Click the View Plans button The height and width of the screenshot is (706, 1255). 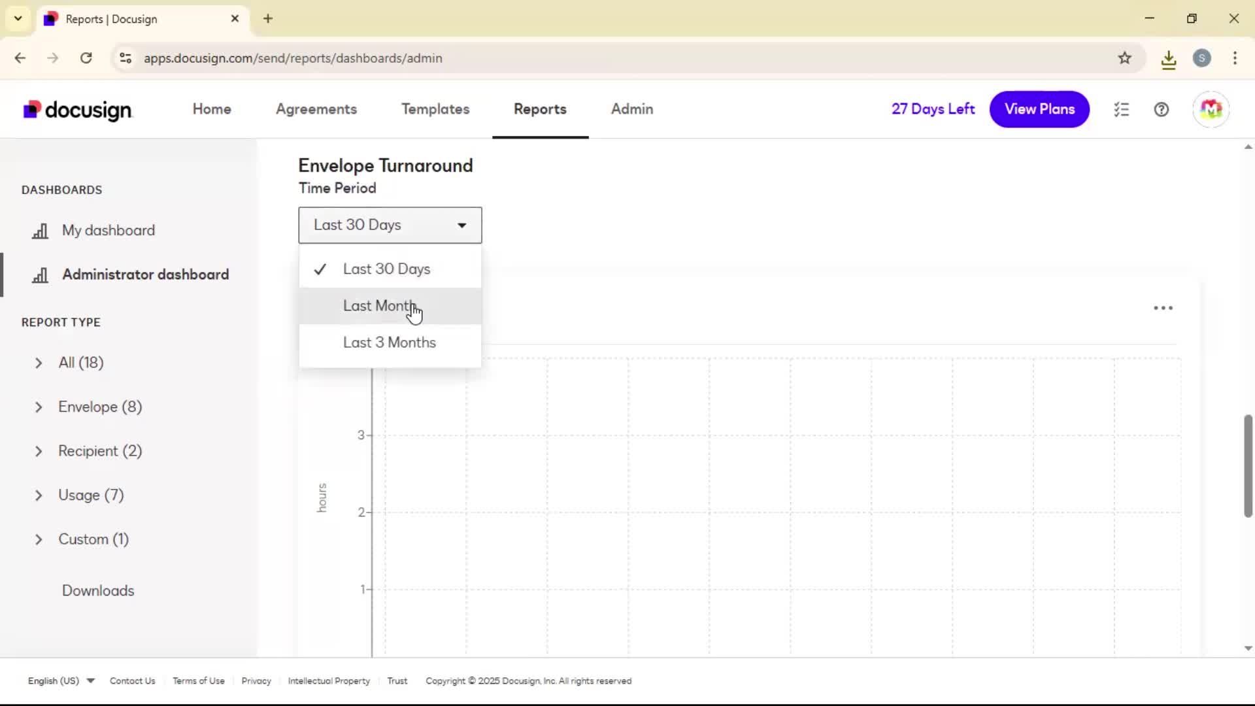pos(1039,109)
